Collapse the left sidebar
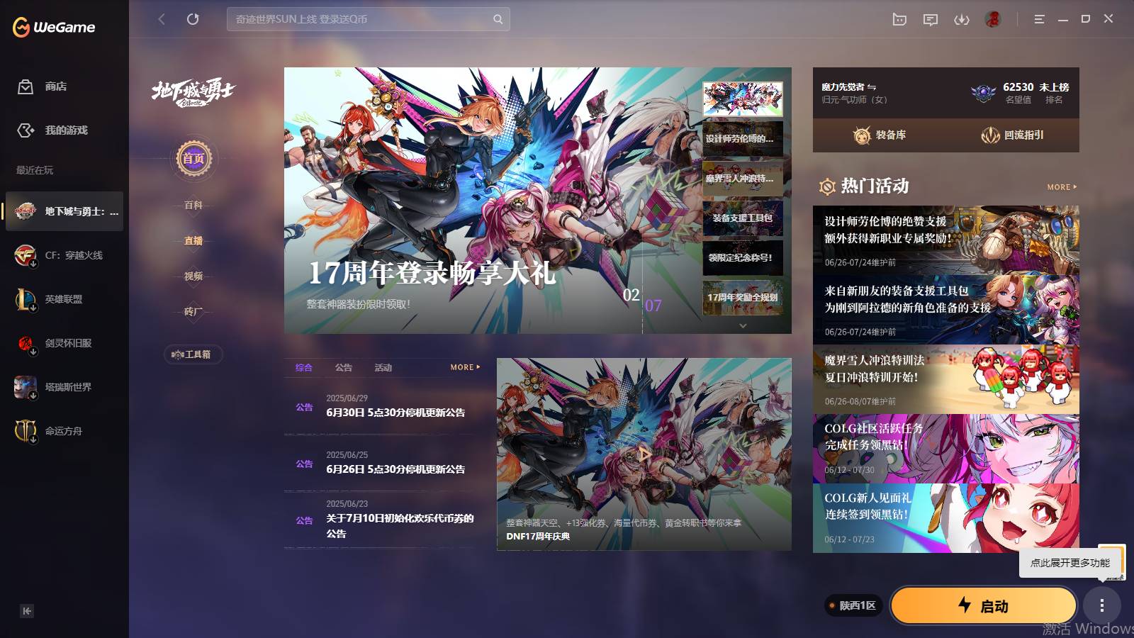This screenshot has height=638, width=1134. coord(27,611)
